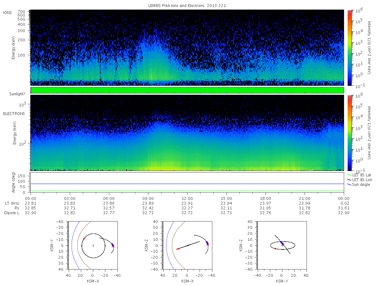Click the green Sunlight indicator bar

pyautogui.click(x=187, y=90)
